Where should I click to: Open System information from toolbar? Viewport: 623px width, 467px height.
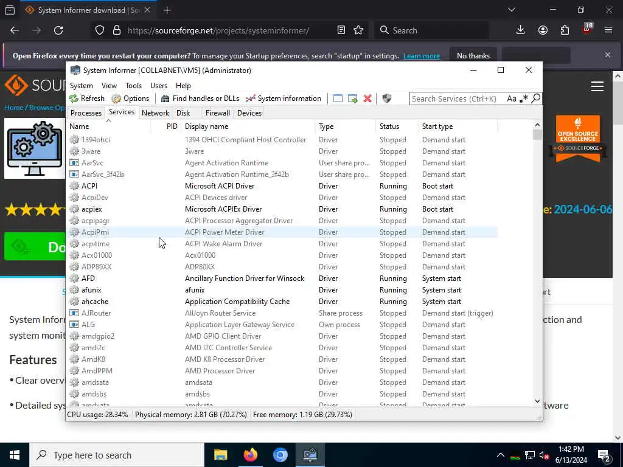coord(284,99)
